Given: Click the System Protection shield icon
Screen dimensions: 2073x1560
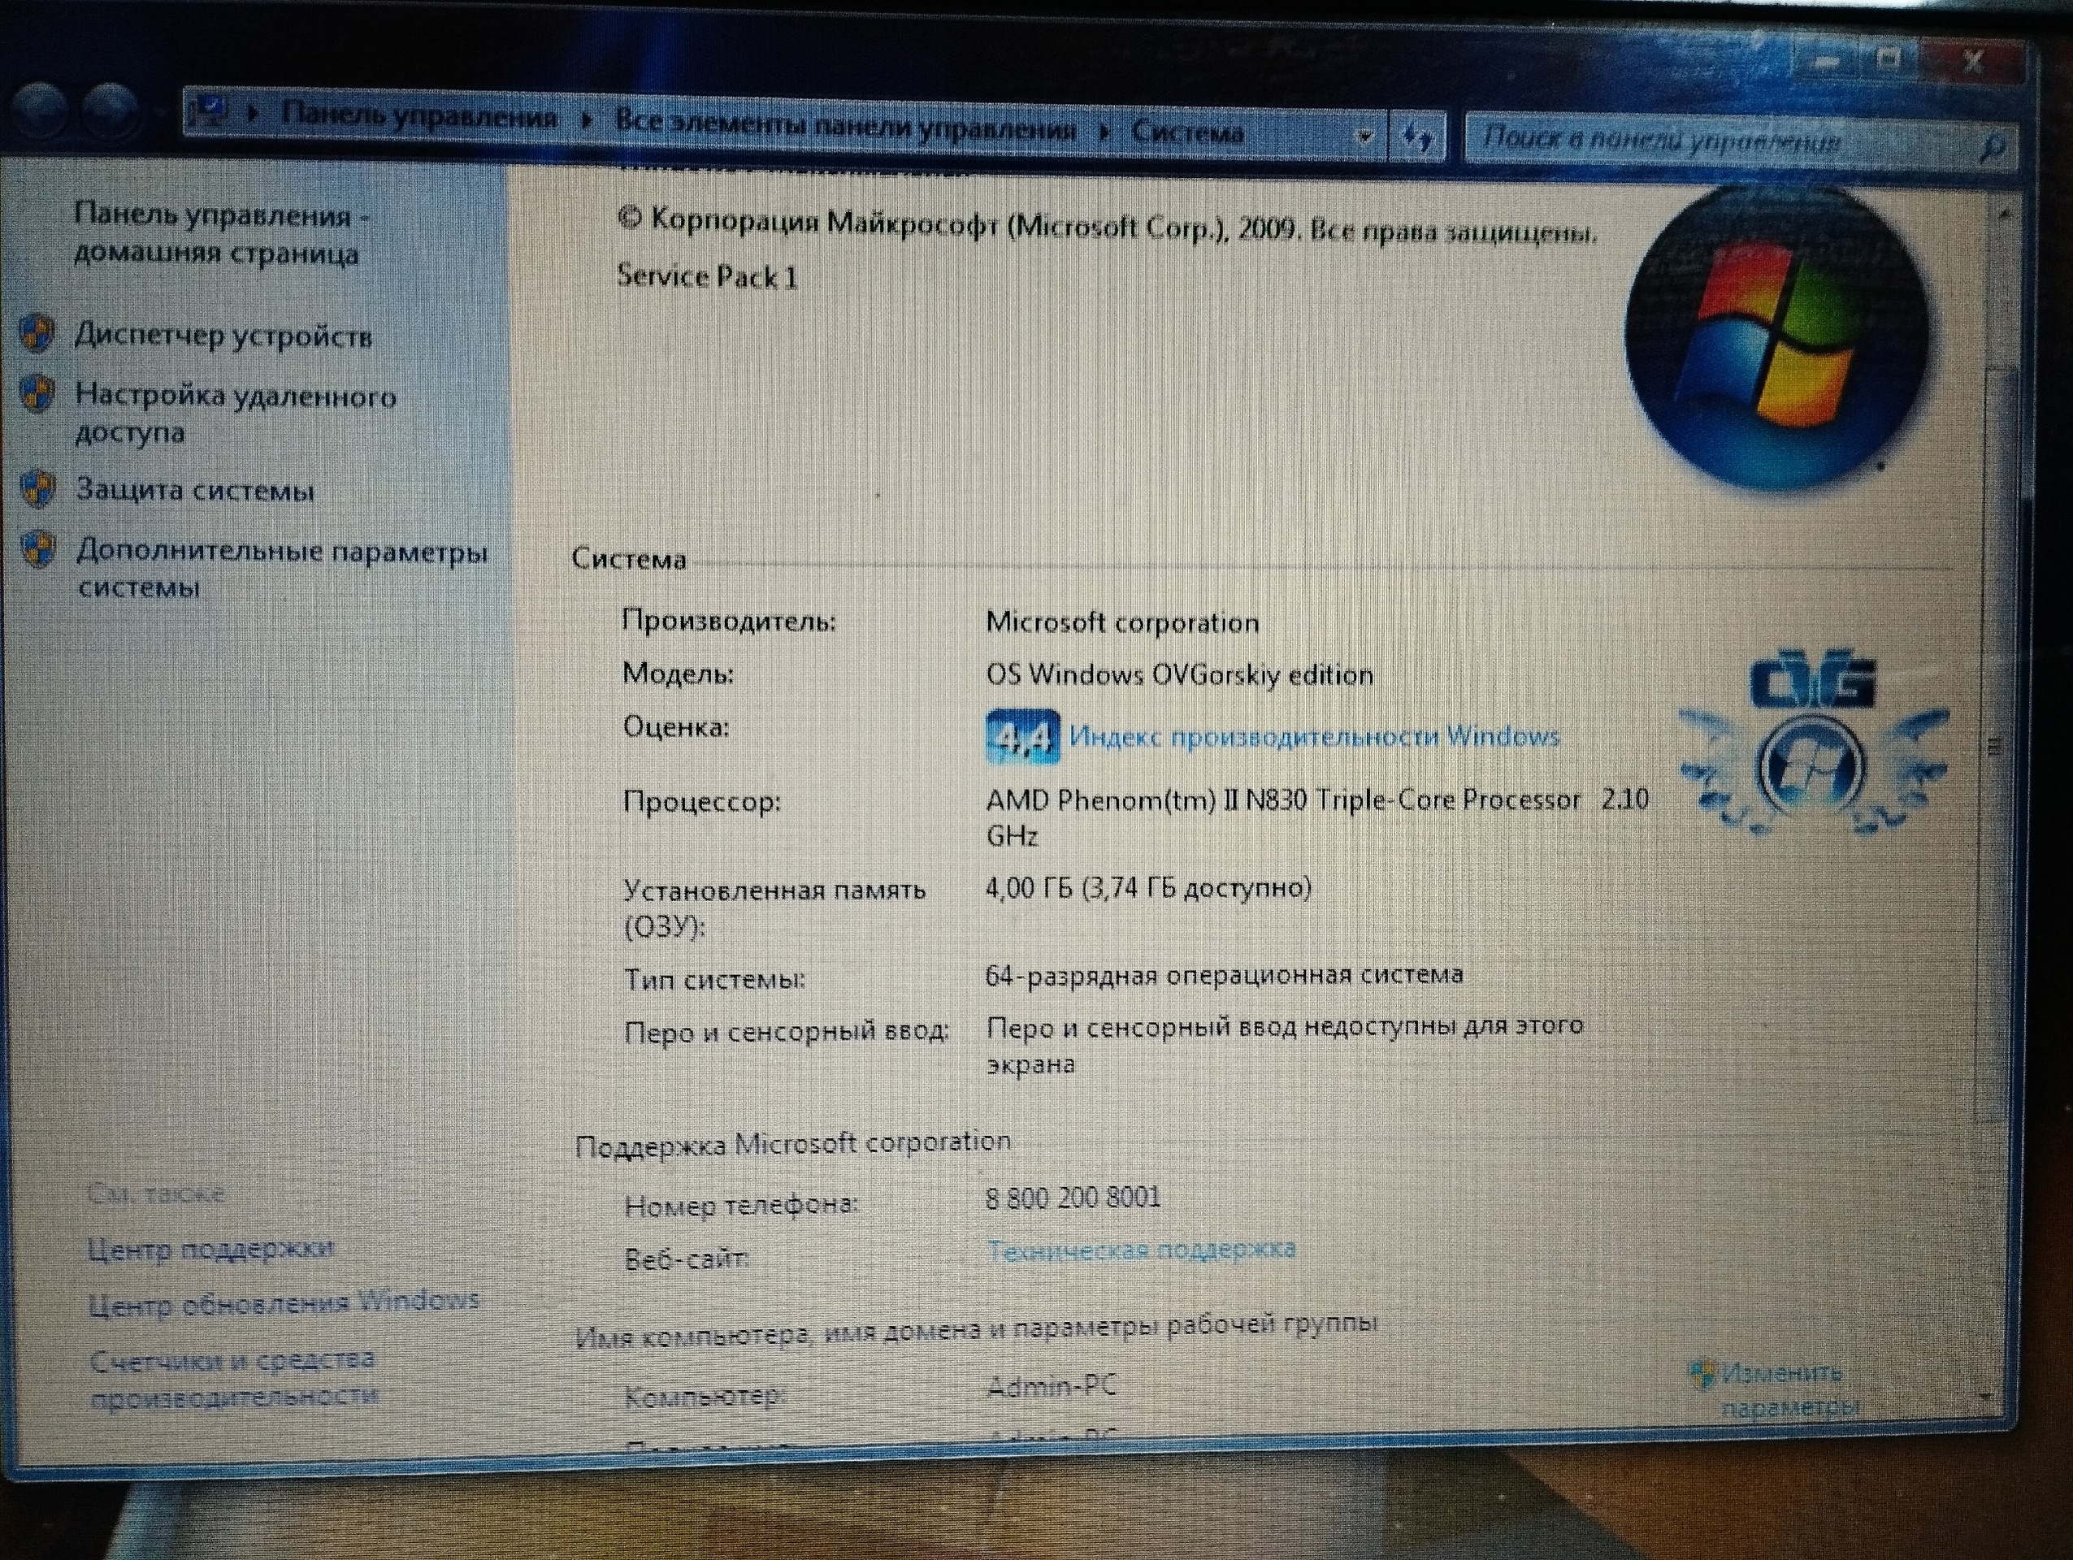Looking at the screenshot, I should (x=38, y=488).
